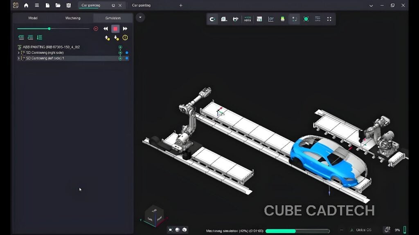Open an existing project folder
This screenshot has height=235, width=419.
[x=58, y=5]
